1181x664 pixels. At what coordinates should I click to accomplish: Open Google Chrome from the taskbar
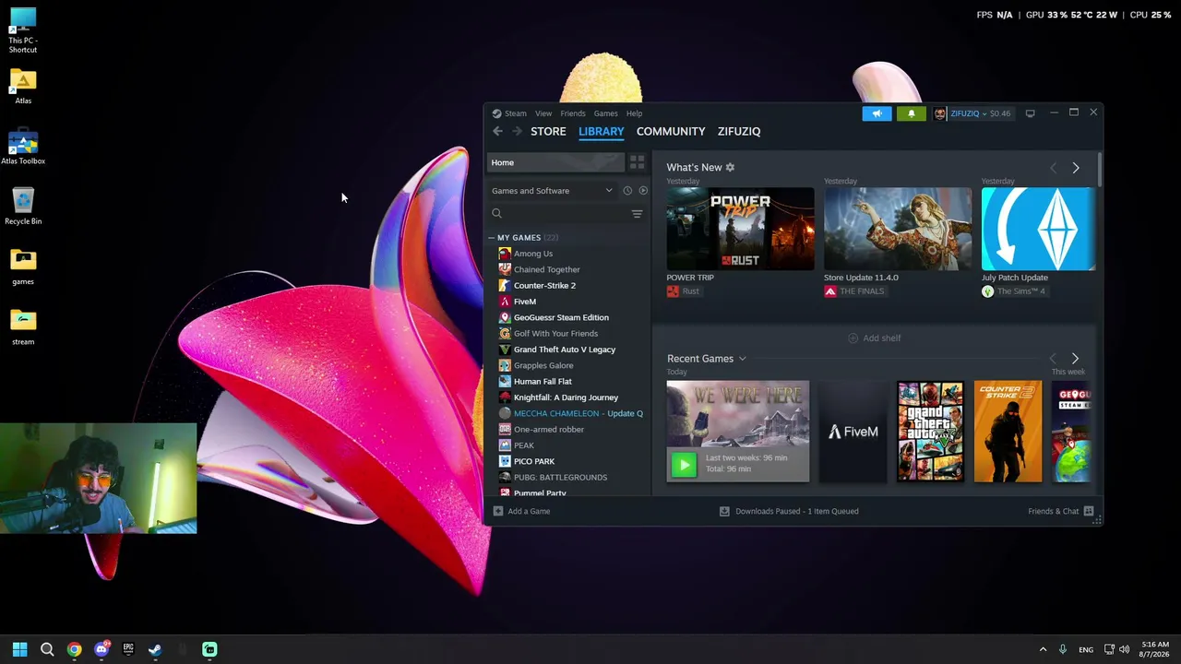[x=74, y=649]
